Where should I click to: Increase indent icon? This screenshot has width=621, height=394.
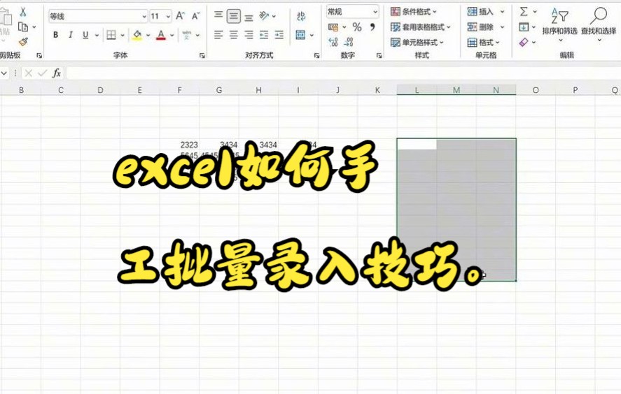(x=279, y=35)
